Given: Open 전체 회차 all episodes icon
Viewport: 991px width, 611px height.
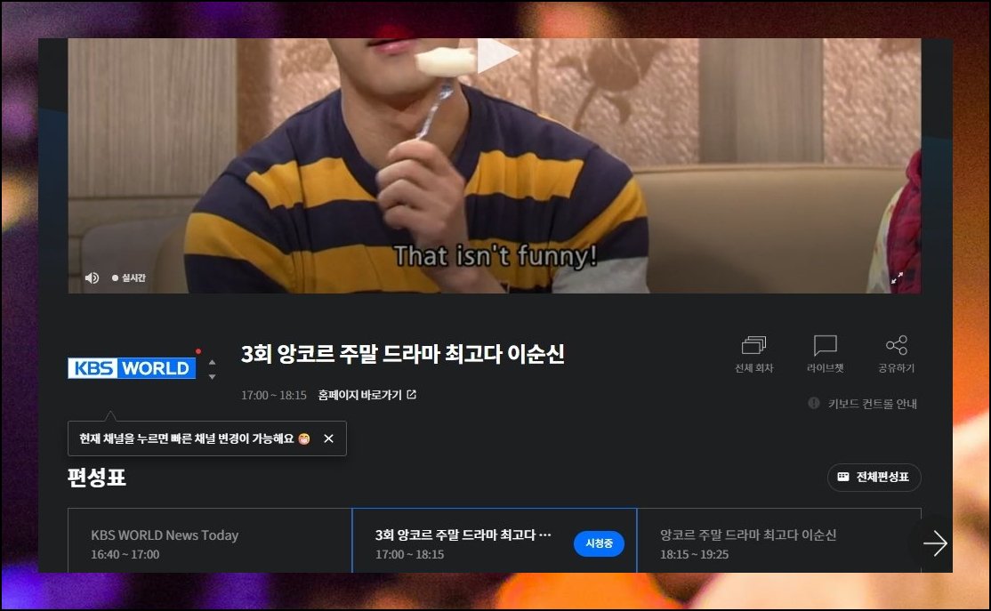Looking at the screenshot, I should point(754,354).
